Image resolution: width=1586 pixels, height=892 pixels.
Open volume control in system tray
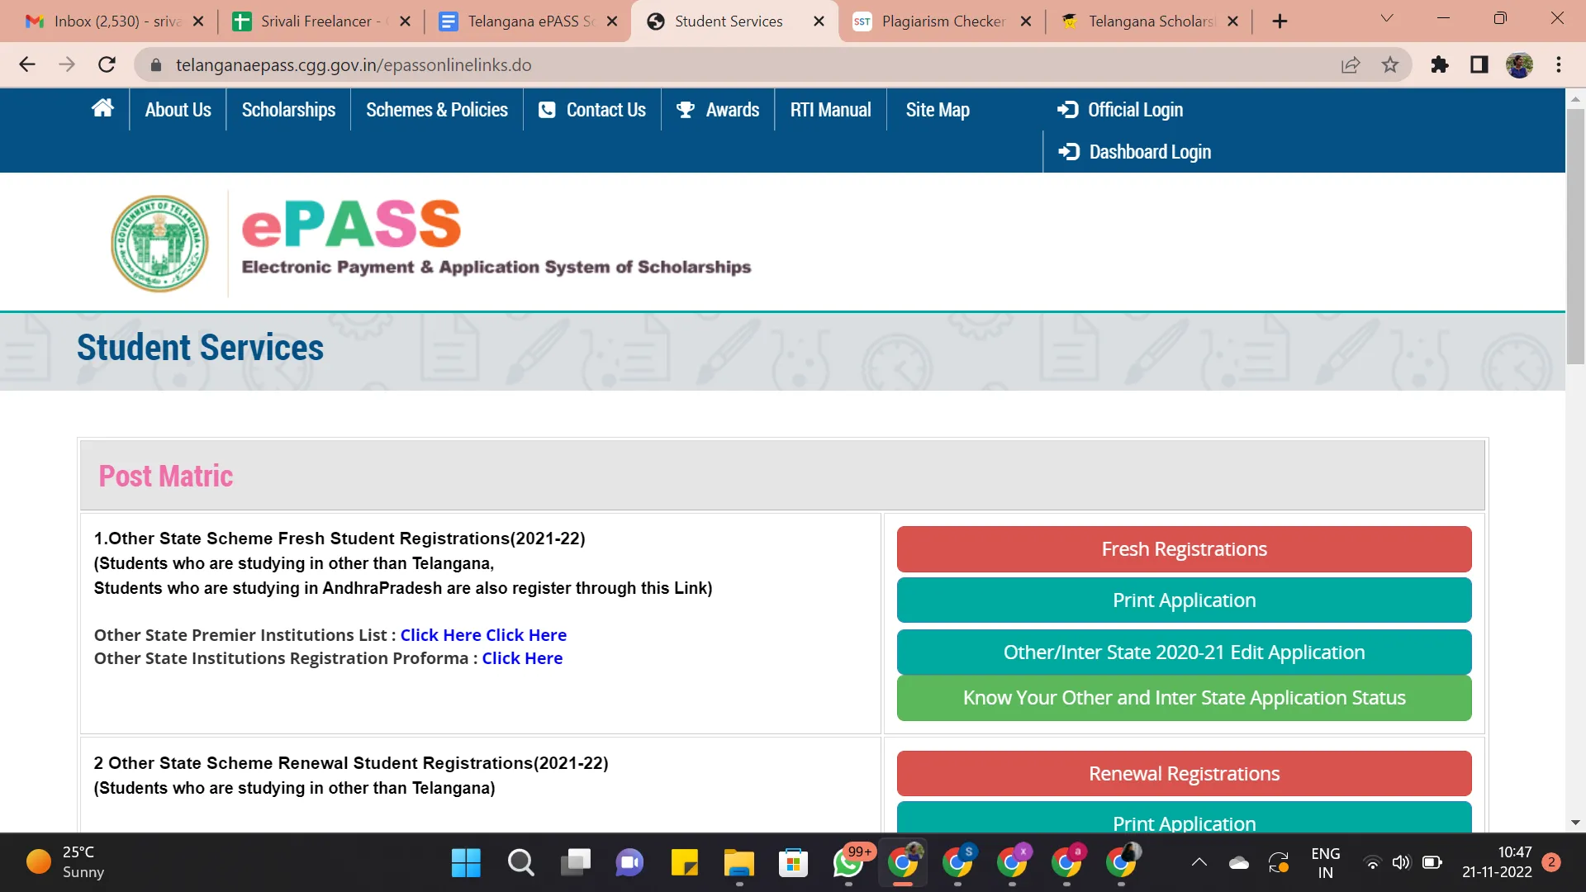pyautogui.click(x=1401, y=863)
